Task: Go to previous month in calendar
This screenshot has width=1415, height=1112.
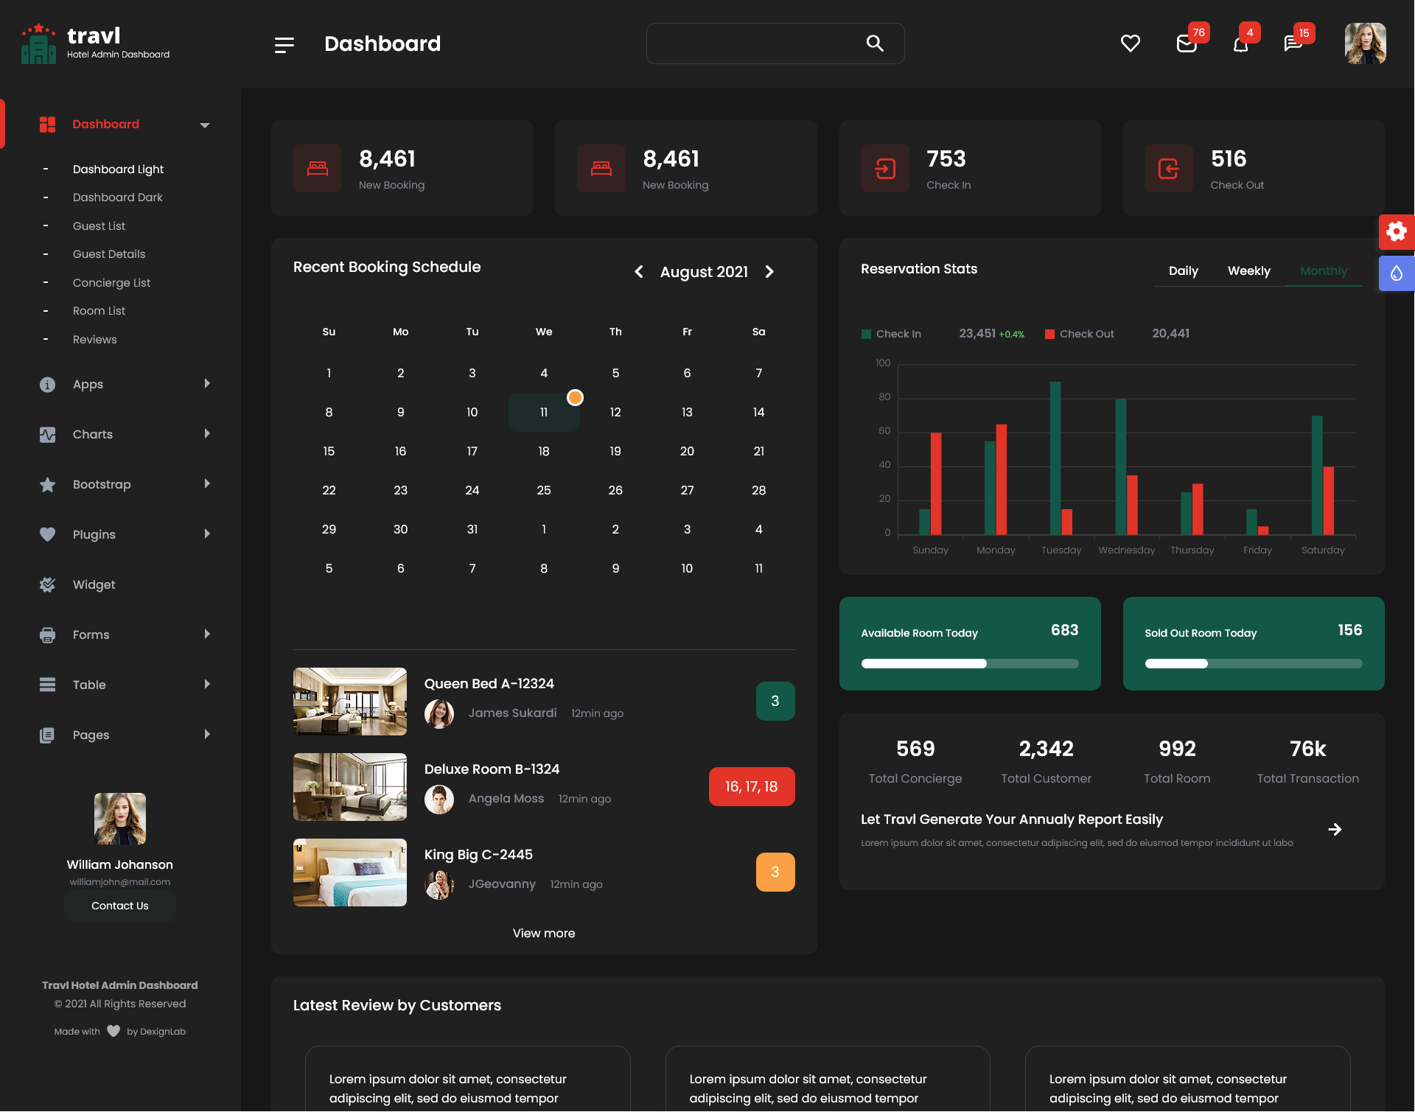Action: [639, 272]
